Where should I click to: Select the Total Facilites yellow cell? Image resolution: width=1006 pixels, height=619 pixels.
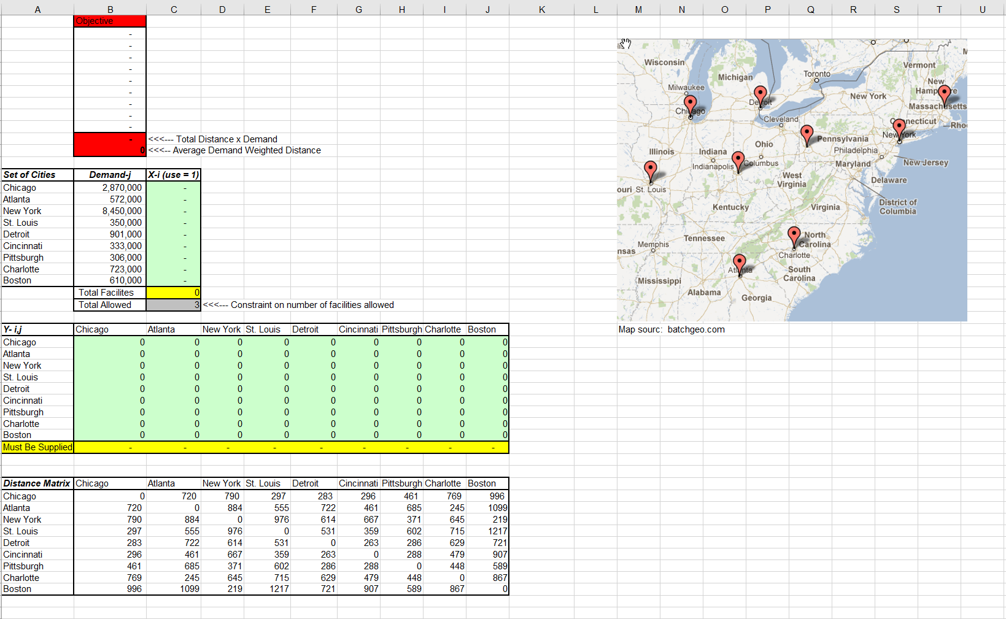click(x=174, y=293)
